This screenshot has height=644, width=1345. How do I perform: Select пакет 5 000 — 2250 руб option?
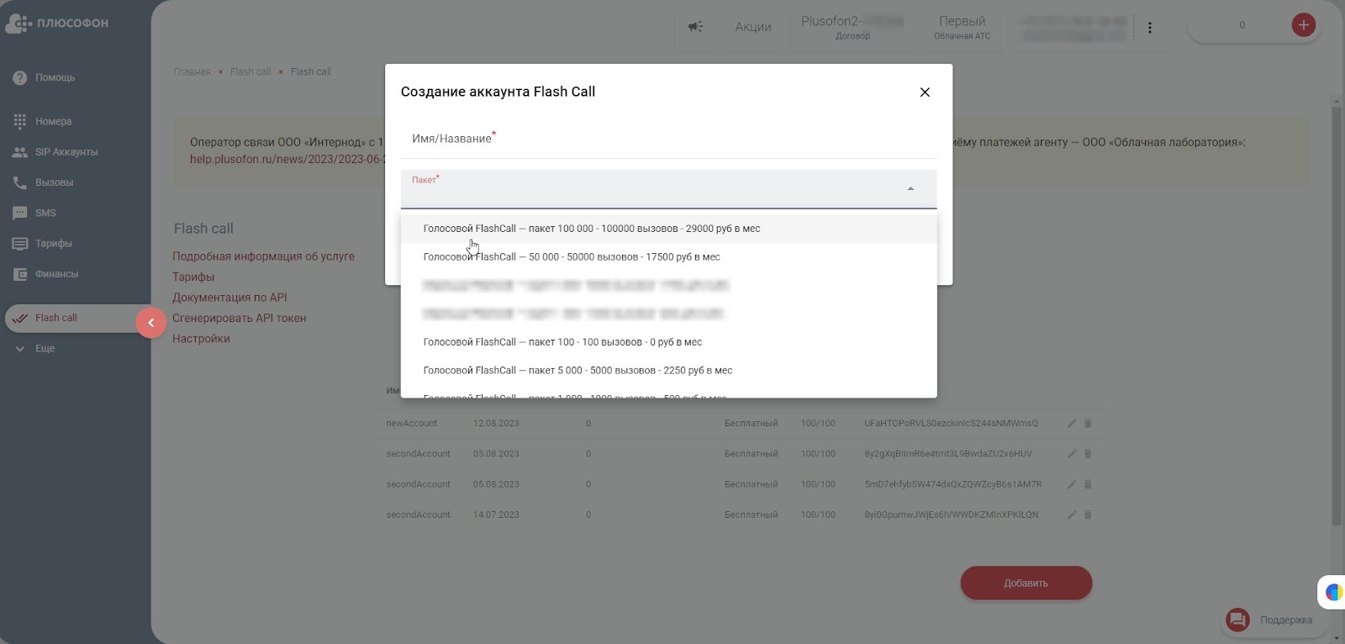click(x=668, y=371)
